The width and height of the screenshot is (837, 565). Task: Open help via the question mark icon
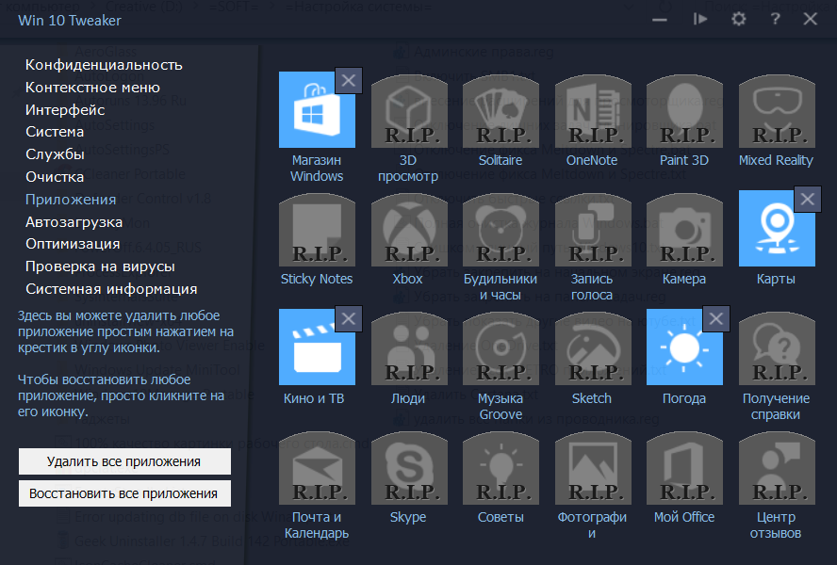click(x=775, y=19)
